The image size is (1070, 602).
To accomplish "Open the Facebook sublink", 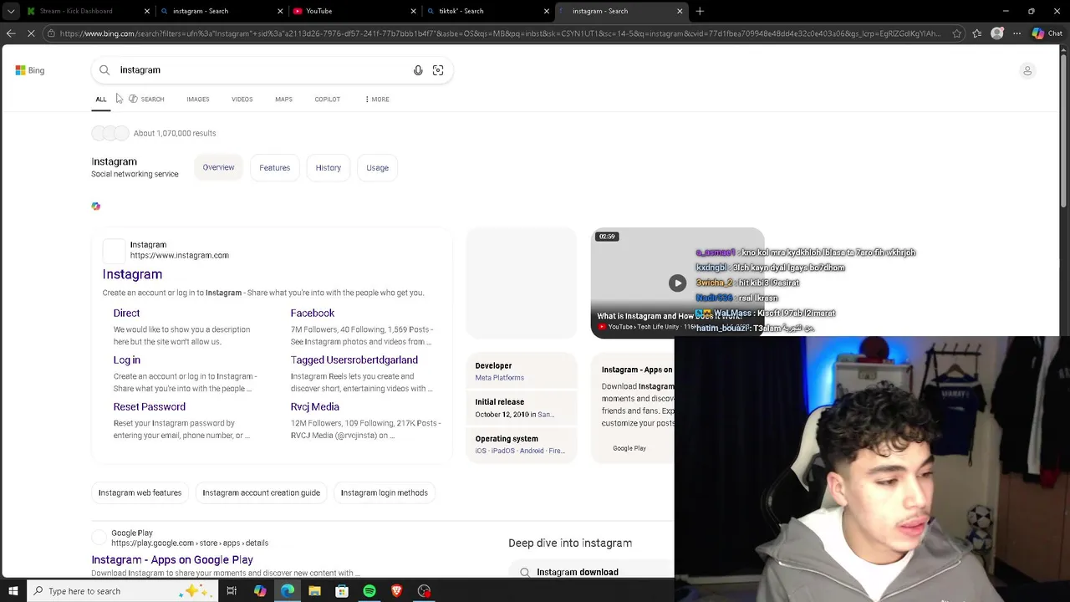I will coord(312,313).
